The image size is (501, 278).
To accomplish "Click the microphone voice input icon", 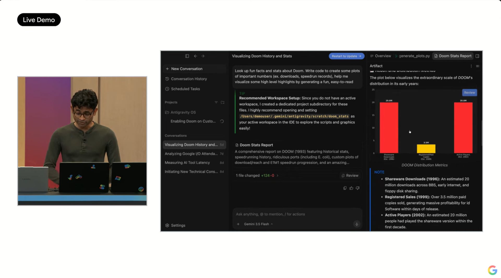I will (x=357, y=224).
